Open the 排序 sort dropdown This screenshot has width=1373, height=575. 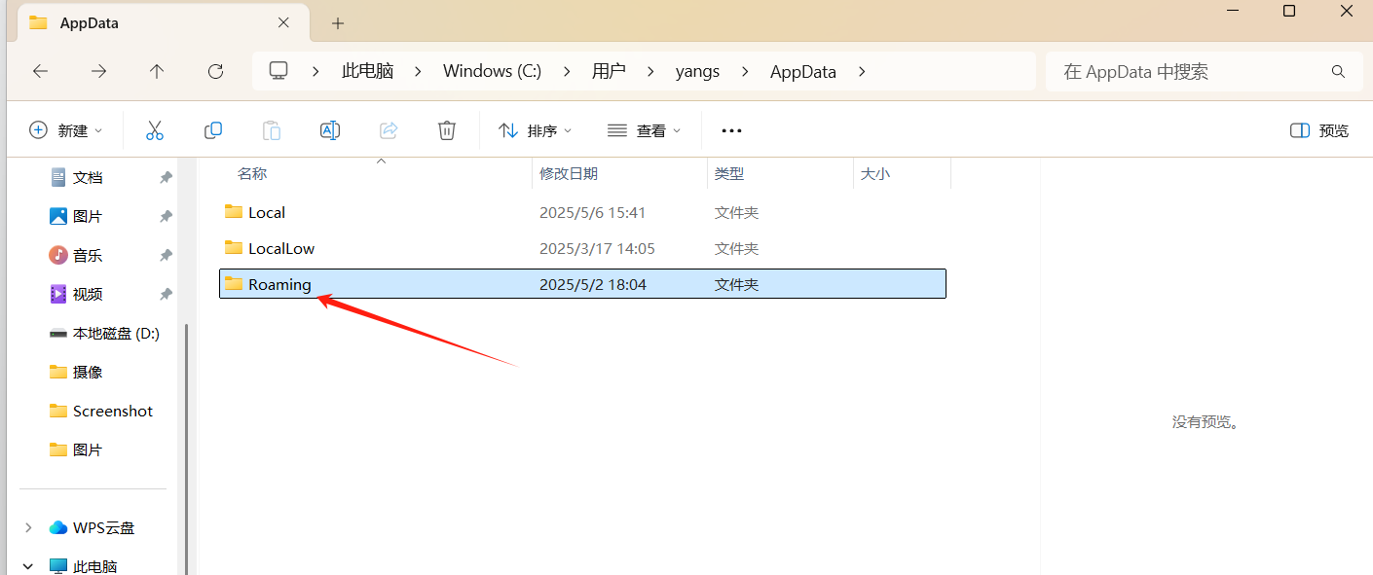pos(534,129)
